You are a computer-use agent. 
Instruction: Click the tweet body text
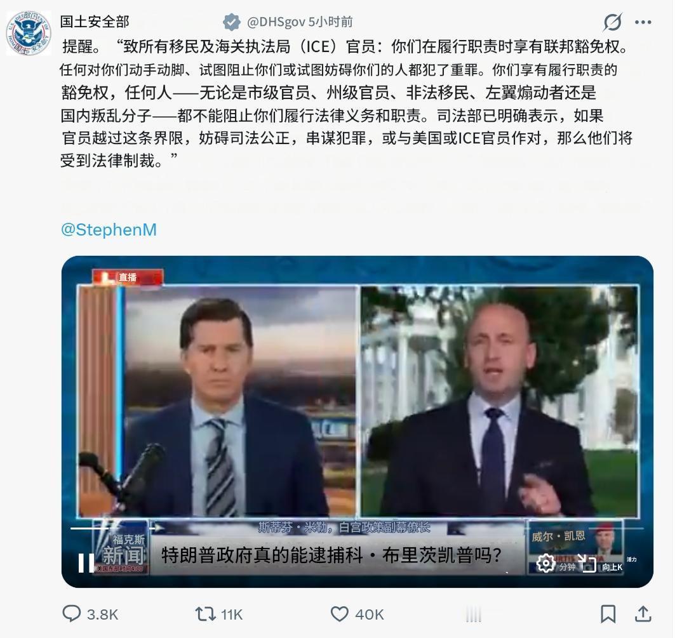point(346,103)
